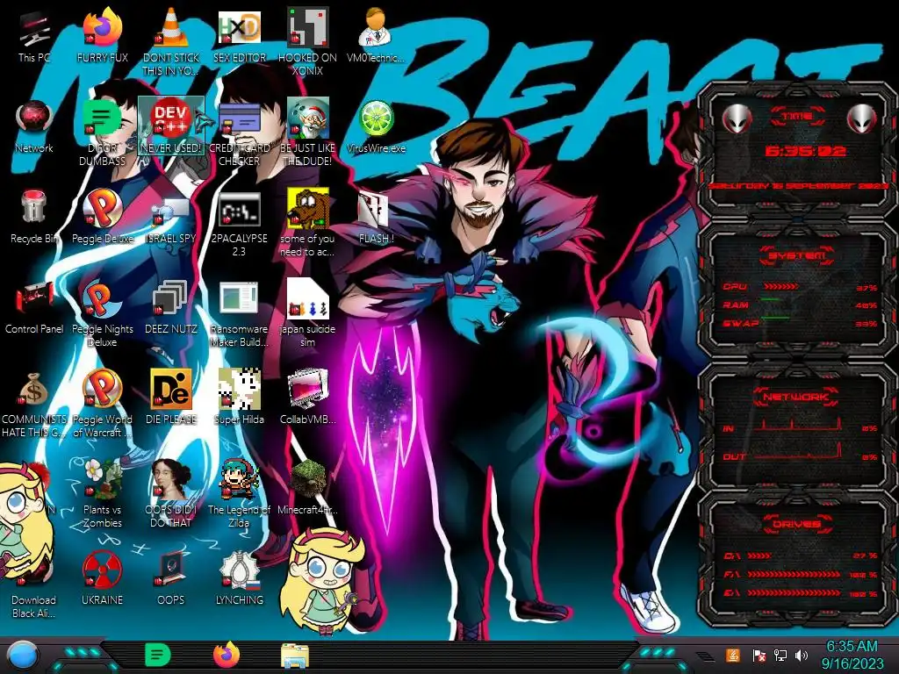This screenshot has height=674, width=899.
Task: Launch the FURRY FUX Firefox shortcut
Action: pyautogui.click(x=103, y=35)
